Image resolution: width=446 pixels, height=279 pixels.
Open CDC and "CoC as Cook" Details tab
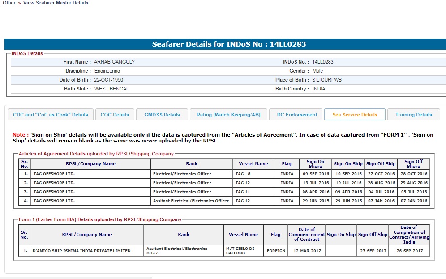coord(51,115)
